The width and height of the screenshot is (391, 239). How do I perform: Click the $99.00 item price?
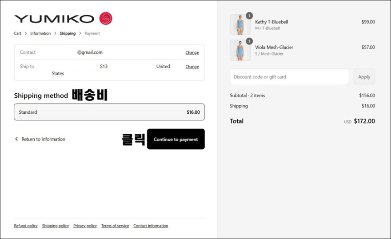pyautogui.click(x=368, y=22)
